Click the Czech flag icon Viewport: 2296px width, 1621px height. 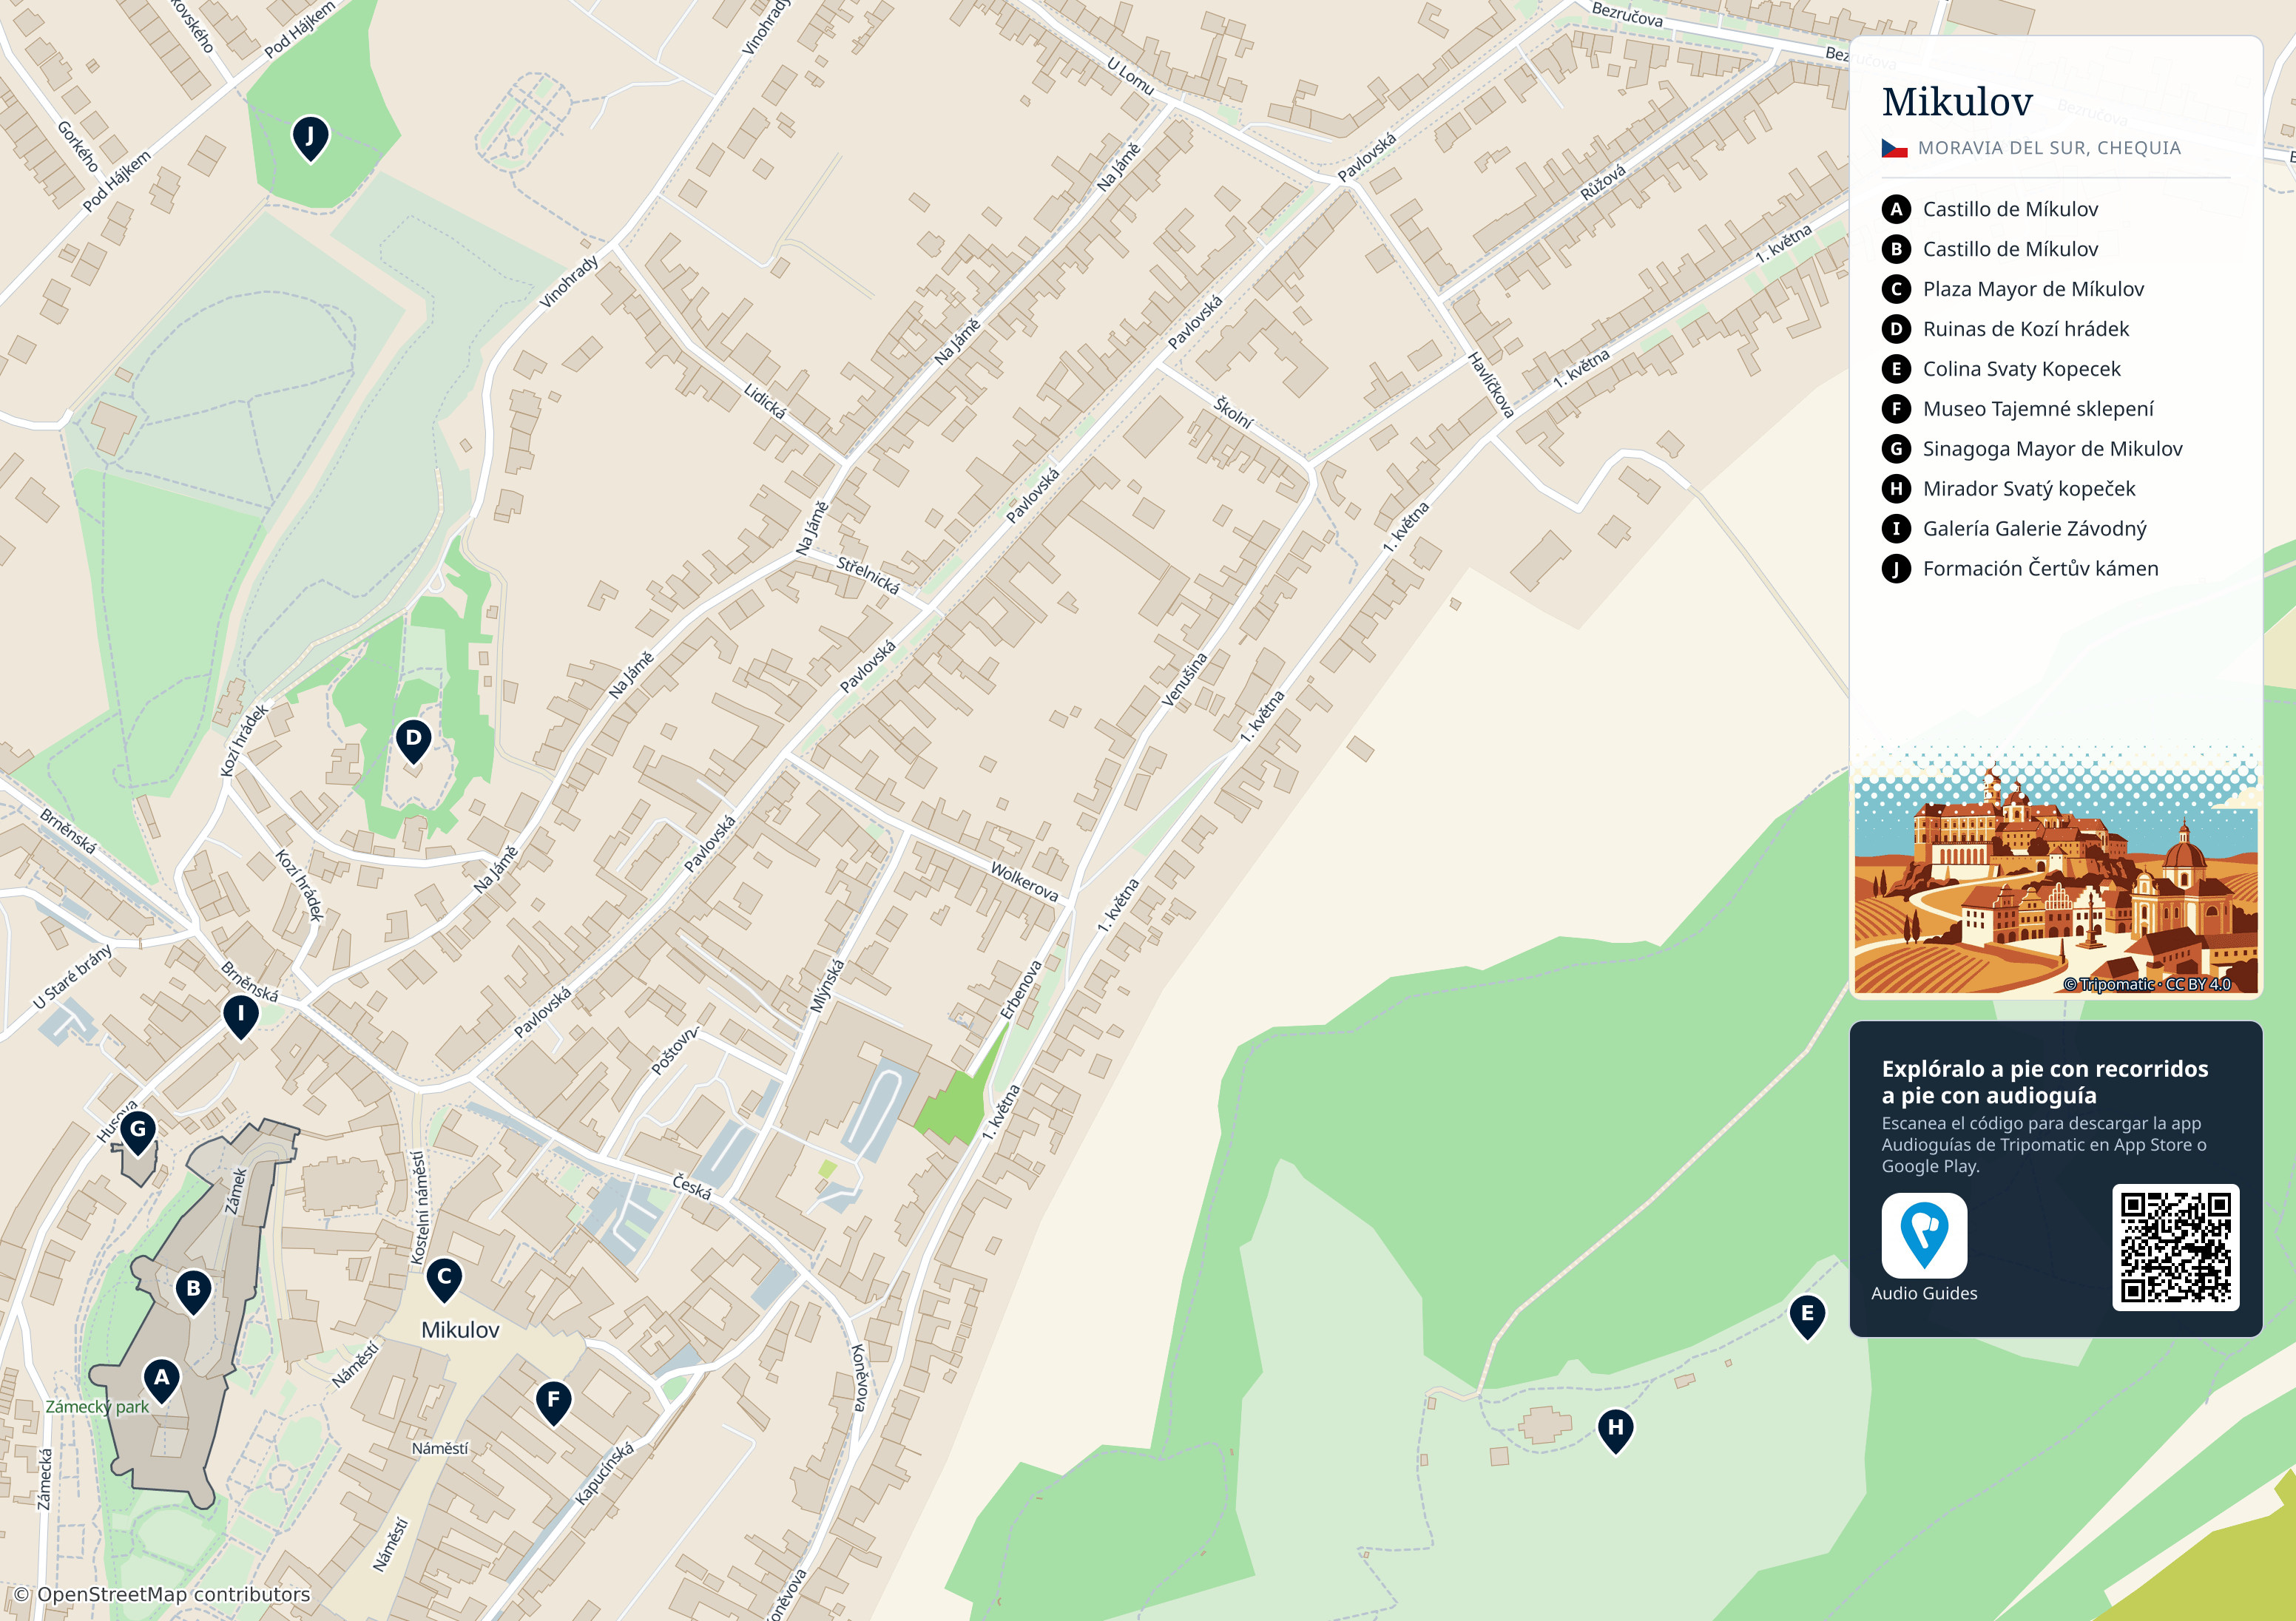pos(1894,148)
